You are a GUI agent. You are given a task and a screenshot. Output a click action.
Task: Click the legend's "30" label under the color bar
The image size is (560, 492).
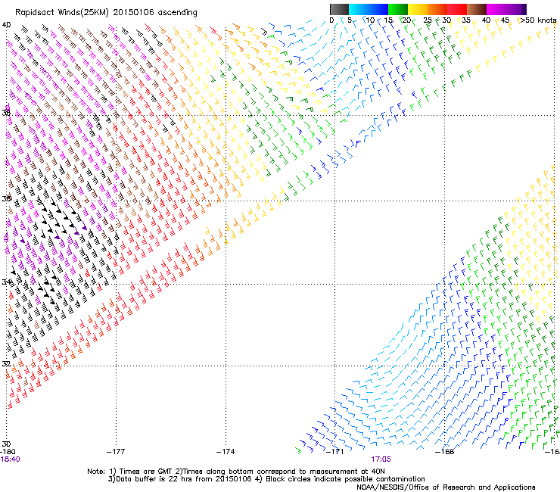[446, 20]
